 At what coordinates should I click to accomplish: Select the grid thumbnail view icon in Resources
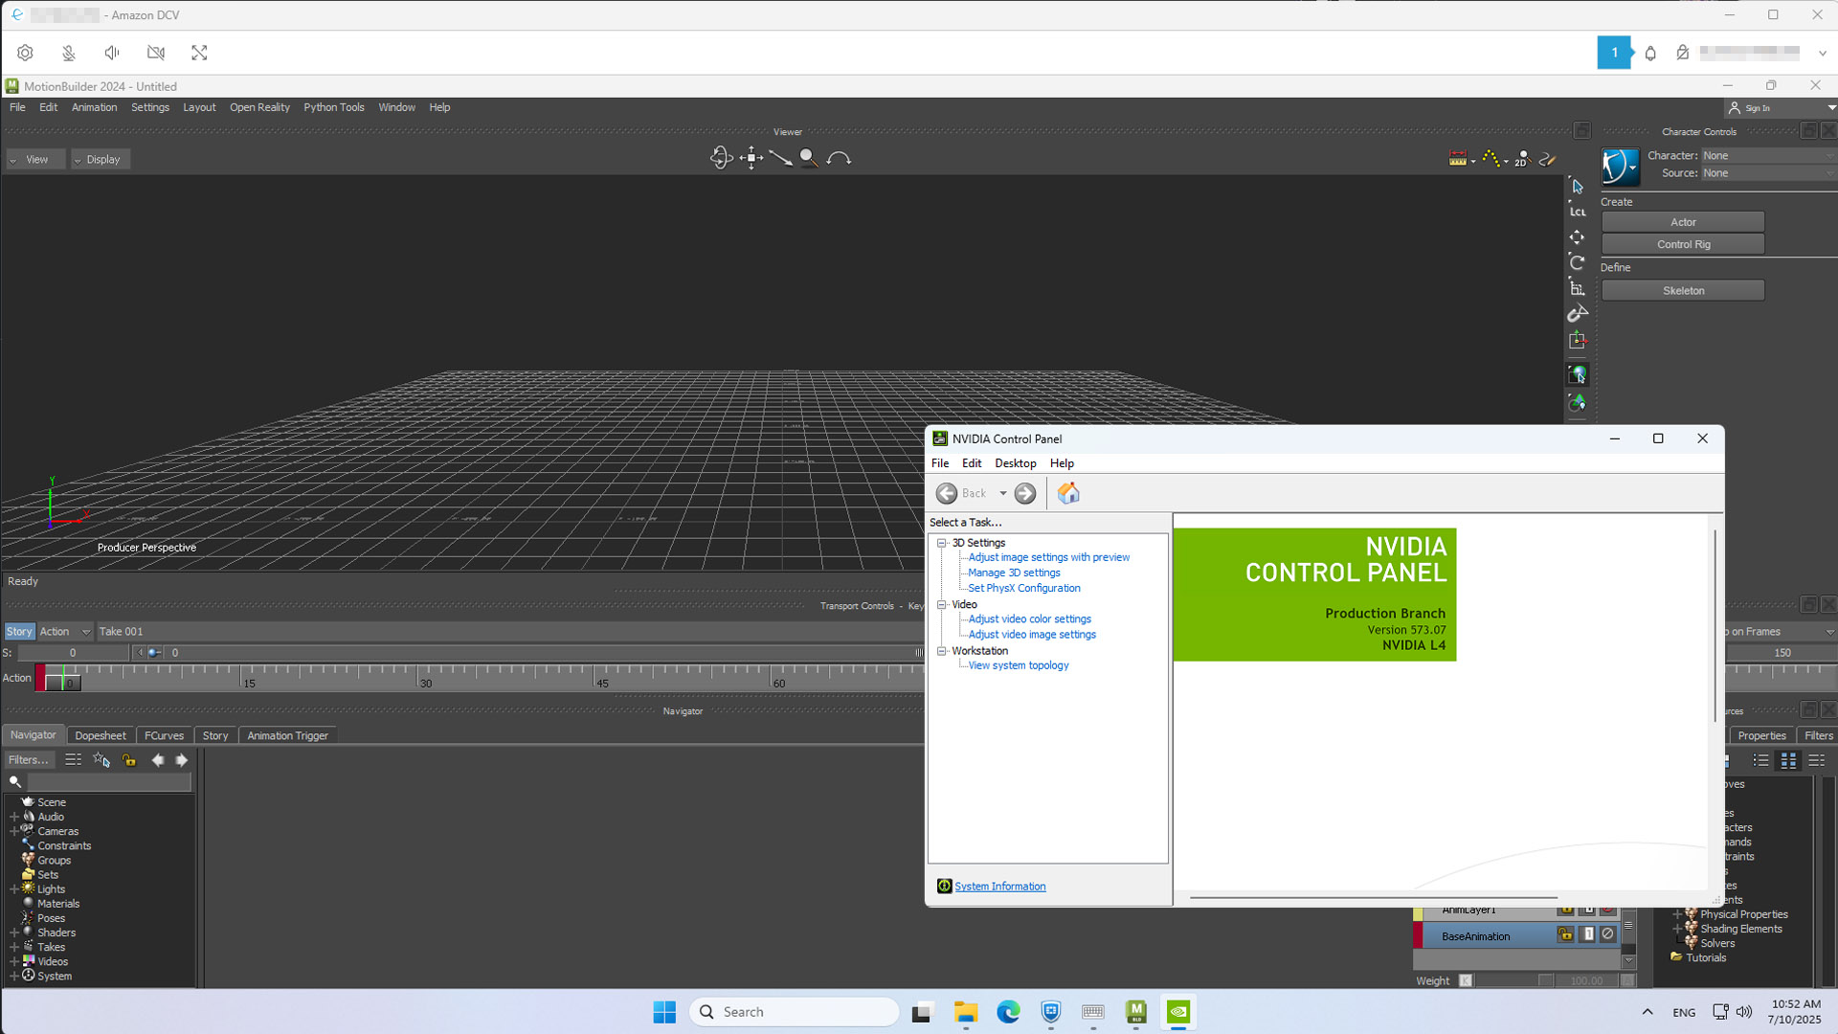tap(1788, 761)
